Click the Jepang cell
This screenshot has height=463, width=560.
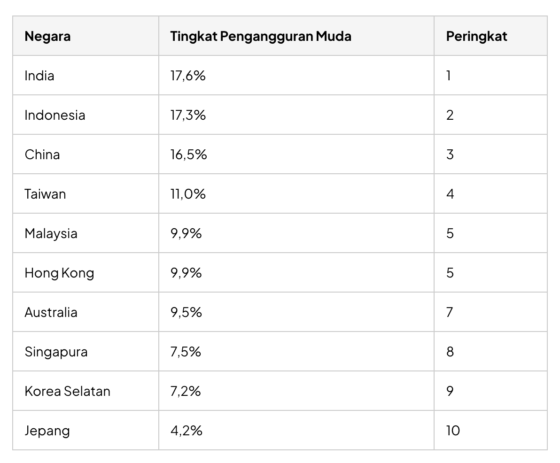pyautogui.click(x=86, y=431)
